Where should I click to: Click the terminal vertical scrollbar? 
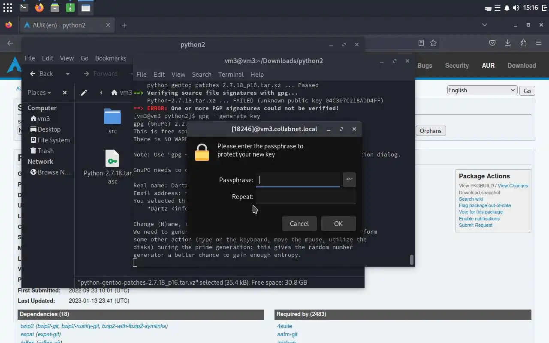click(411, 260)
